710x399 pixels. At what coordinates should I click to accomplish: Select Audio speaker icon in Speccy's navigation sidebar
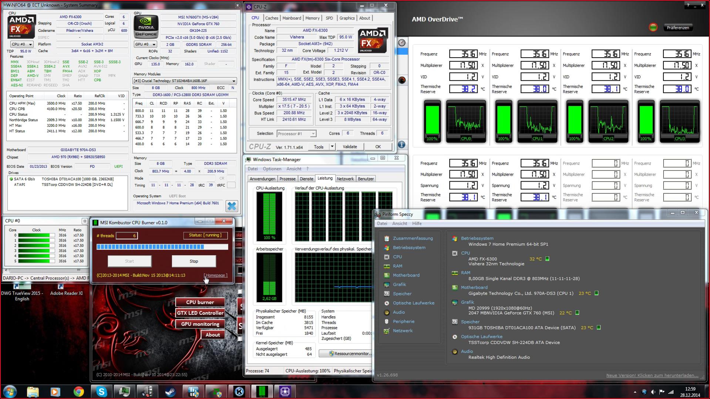pos(387,312)
